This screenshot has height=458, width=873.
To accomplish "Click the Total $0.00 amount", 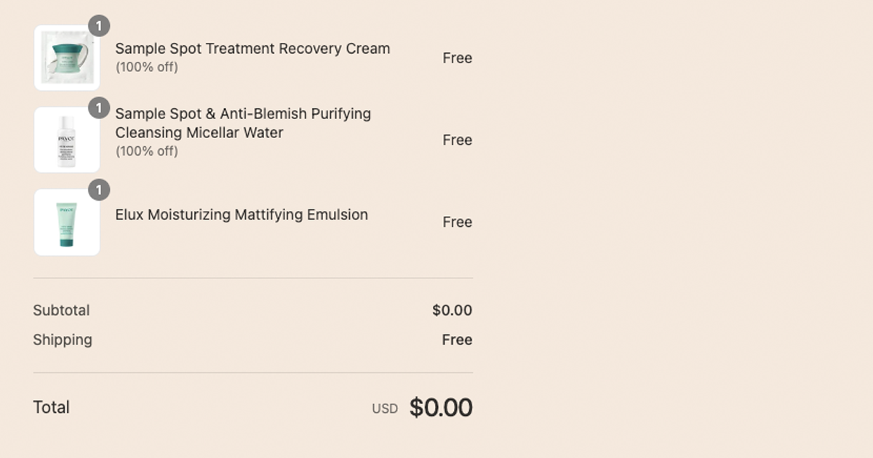I will click(x=441, y=408).
